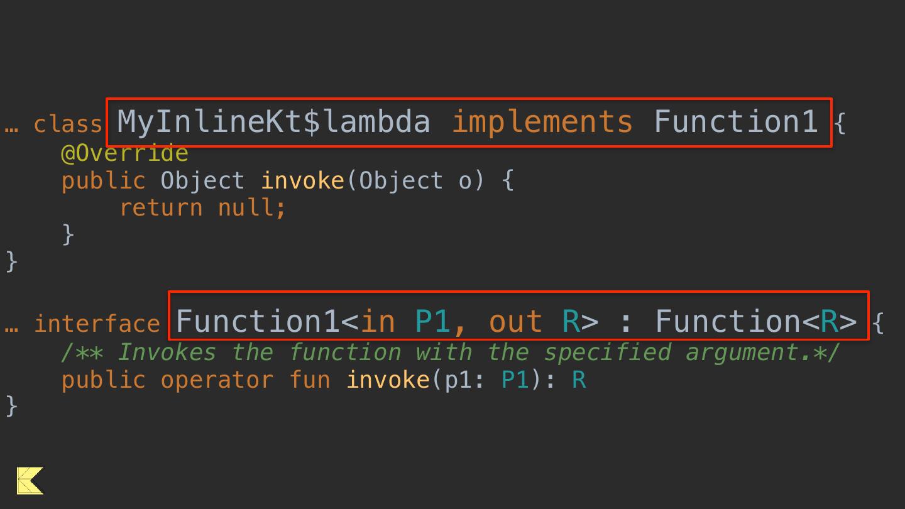
Task: Select the return null statement
Action: coord(202,208)
